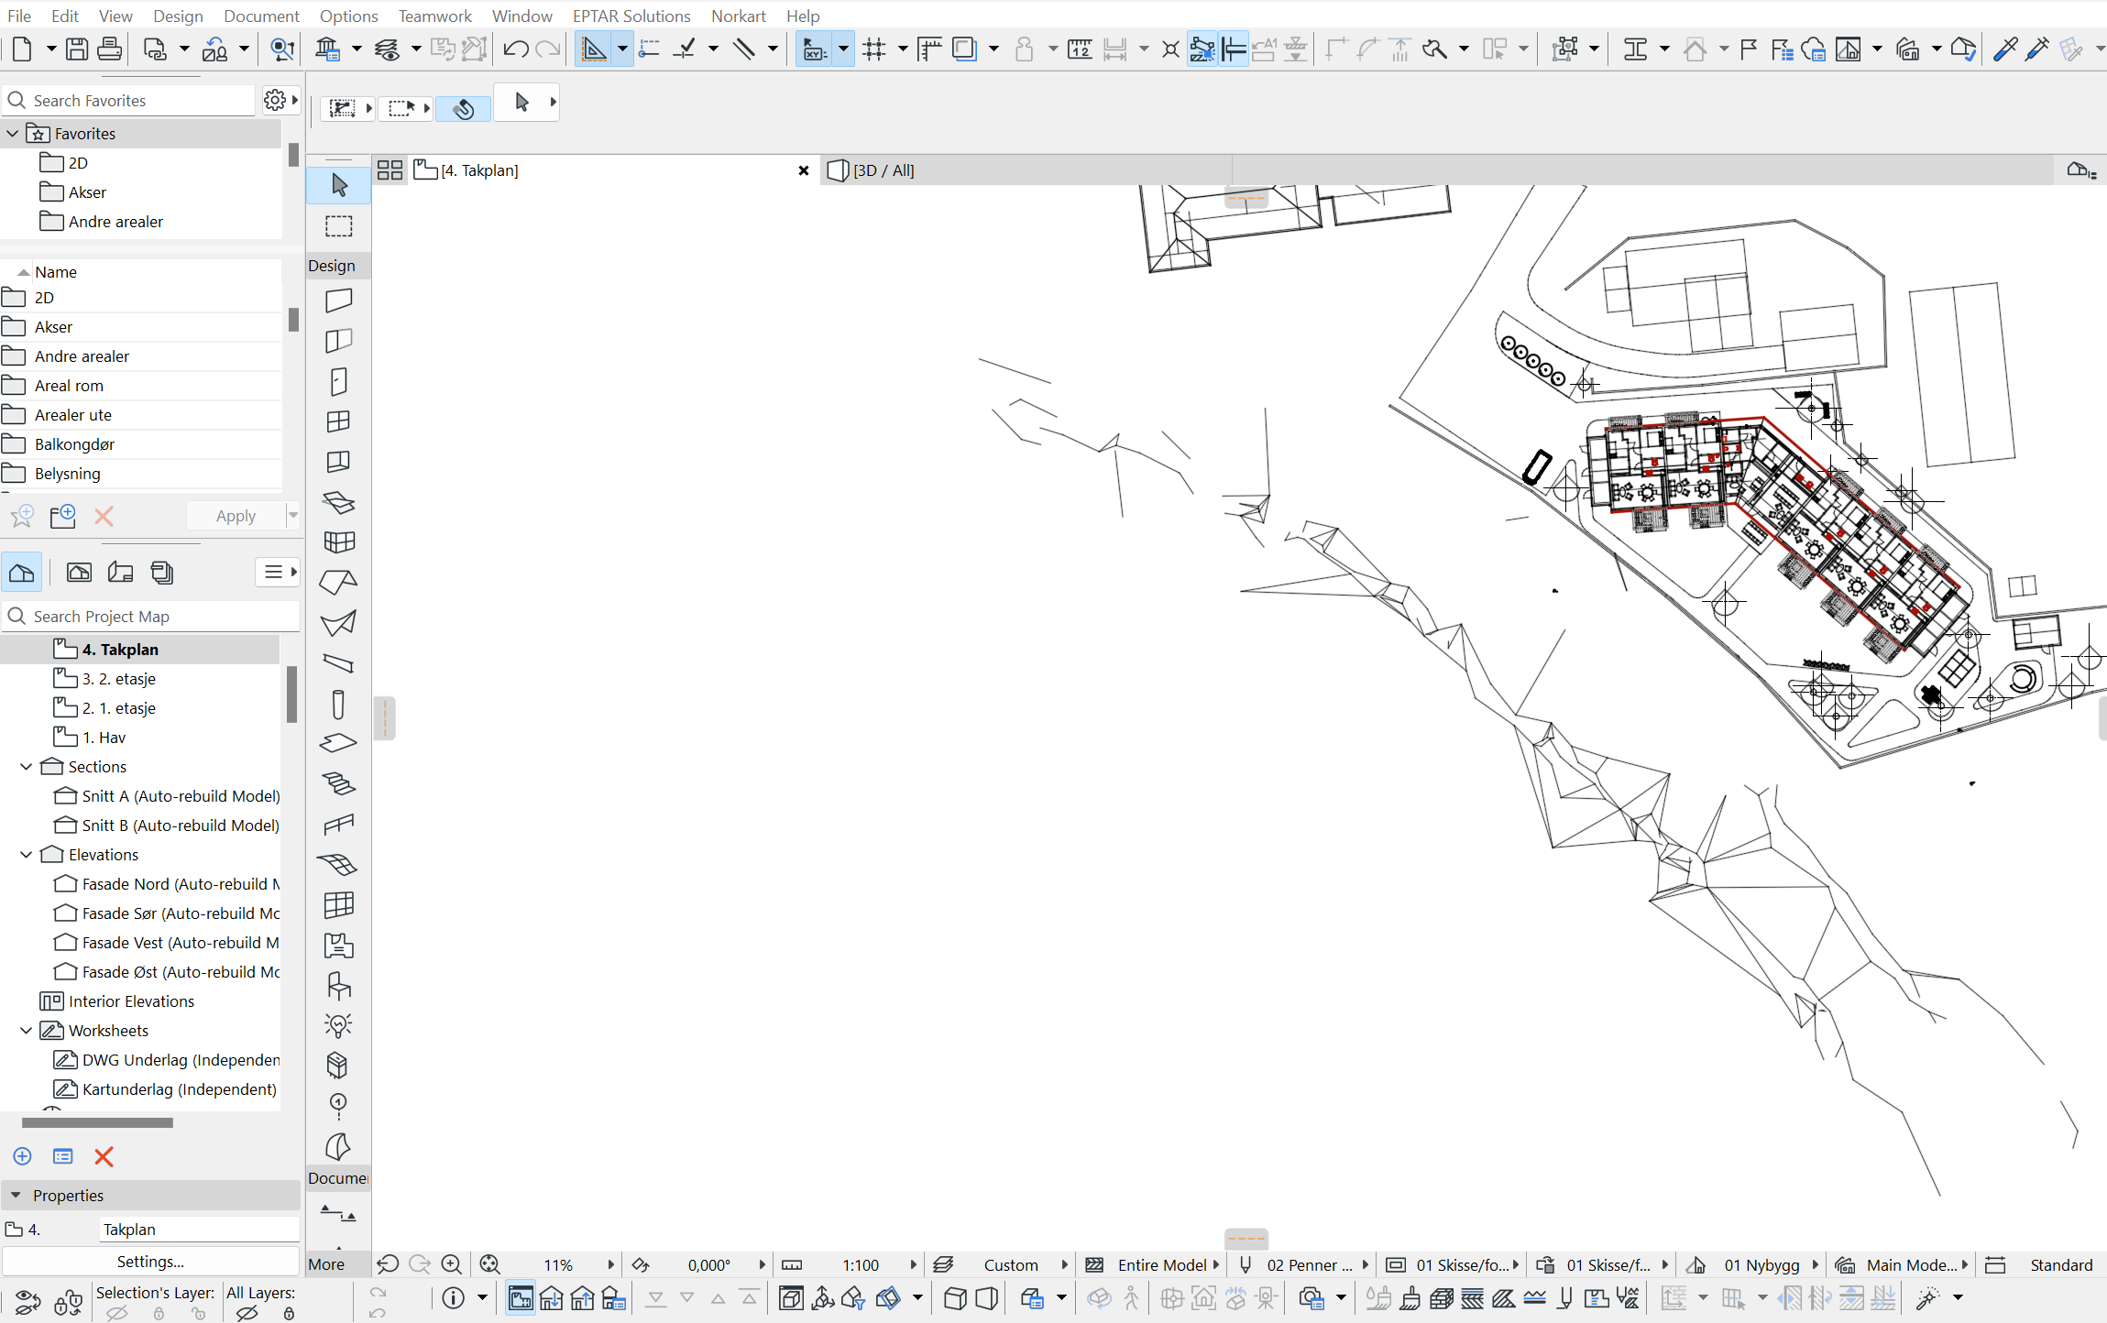Click the Undo arrow

(515, 49)
